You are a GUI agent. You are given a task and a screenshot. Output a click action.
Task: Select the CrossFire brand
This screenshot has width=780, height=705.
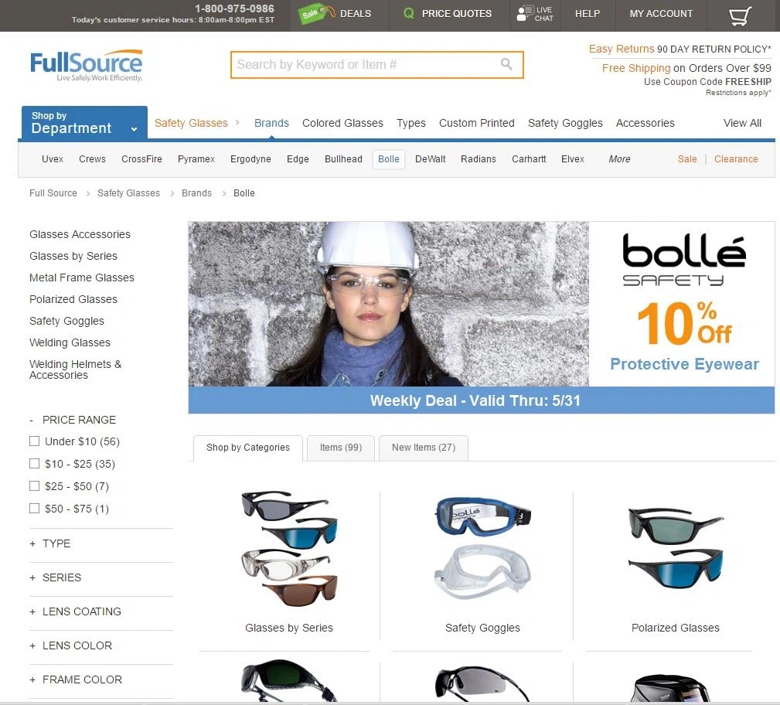tap(141, 159)
